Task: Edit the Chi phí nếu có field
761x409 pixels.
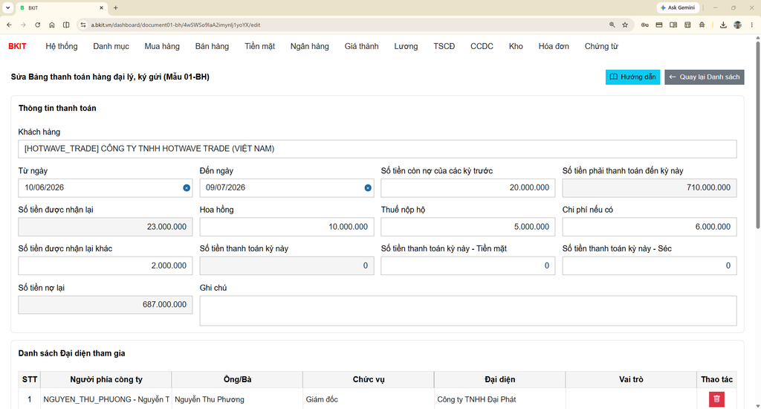Action: [650, 227]
